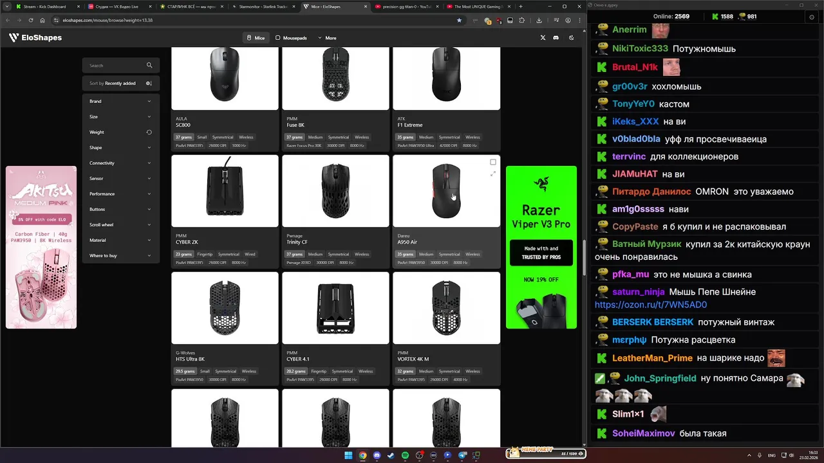
Task: Select the Mousepads nav item
Action: pyautogui.click(x=291, y=38)
